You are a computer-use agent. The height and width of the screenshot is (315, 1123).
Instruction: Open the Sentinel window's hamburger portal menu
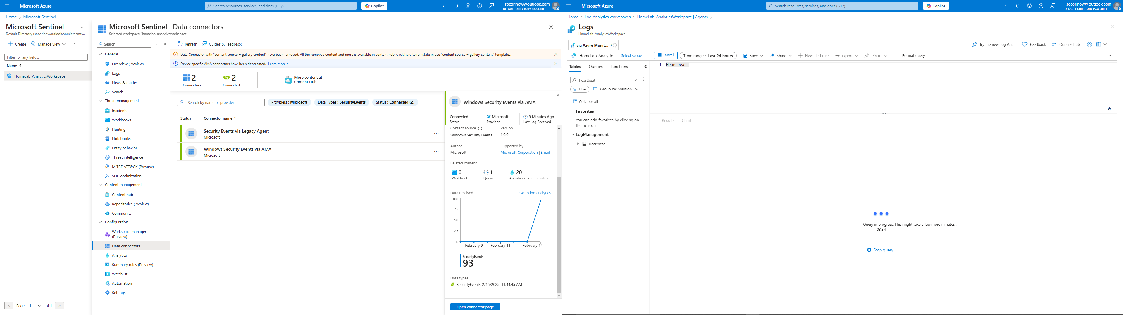7,6
